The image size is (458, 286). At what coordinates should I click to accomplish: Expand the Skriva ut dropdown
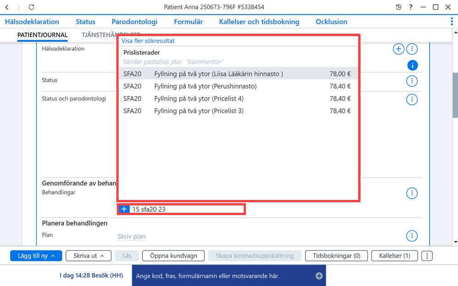[x=88, y=256]
